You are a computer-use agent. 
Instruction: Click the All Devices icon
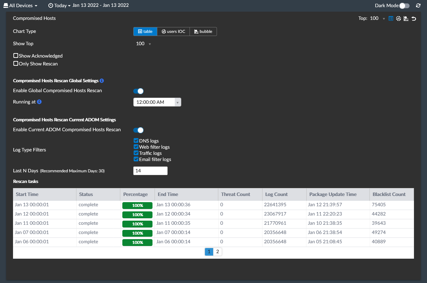point(6,5)
